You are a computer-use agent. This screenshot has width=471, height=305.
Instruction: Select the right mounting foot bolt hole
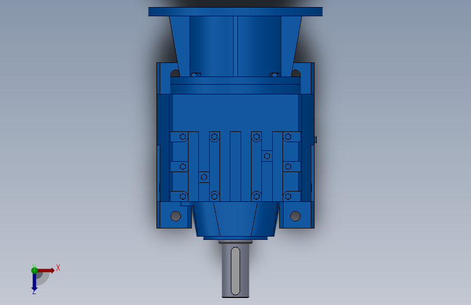pos(296,216)
